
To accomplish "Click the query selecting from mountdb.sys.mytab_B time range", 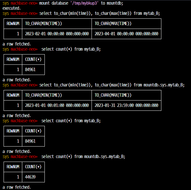I will (112, 85).
